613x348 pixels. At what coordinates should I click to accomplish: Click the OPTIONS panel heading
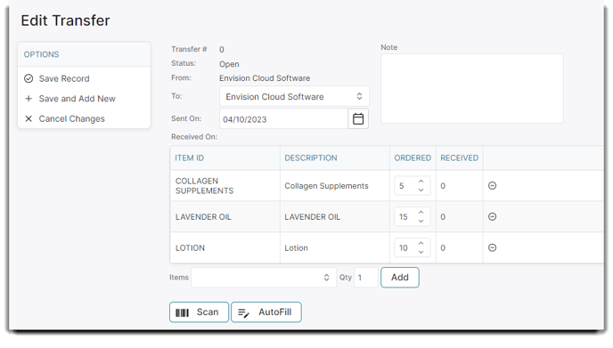(42, 54)
